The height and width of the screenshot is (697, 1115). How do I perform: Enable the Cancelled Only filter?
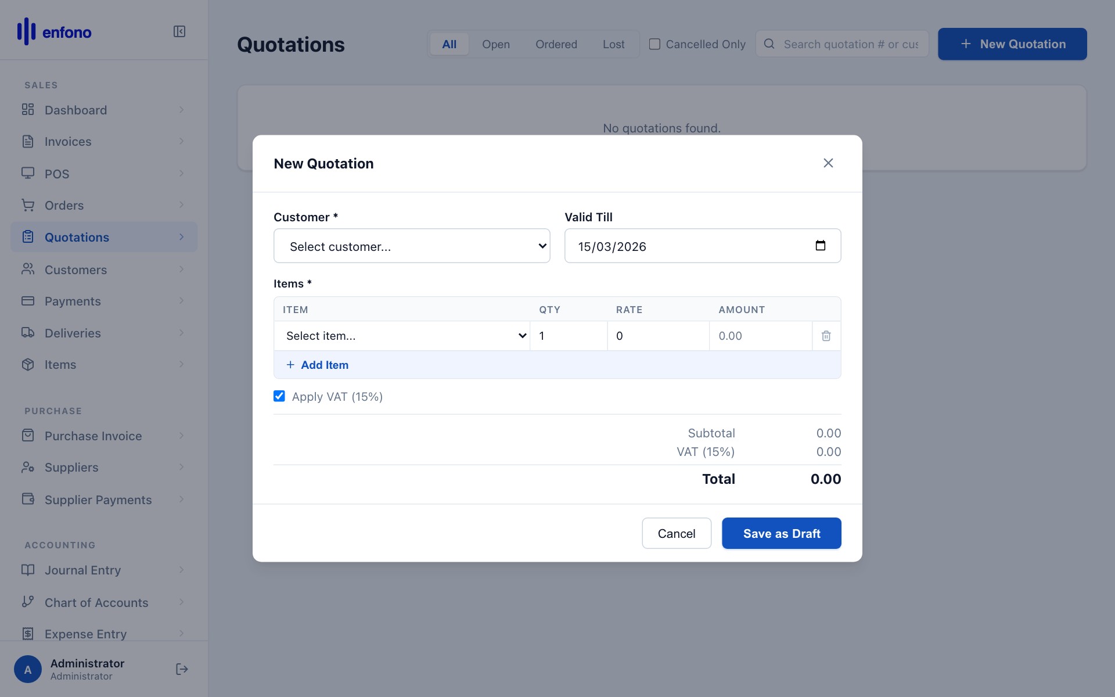[655, 43]
